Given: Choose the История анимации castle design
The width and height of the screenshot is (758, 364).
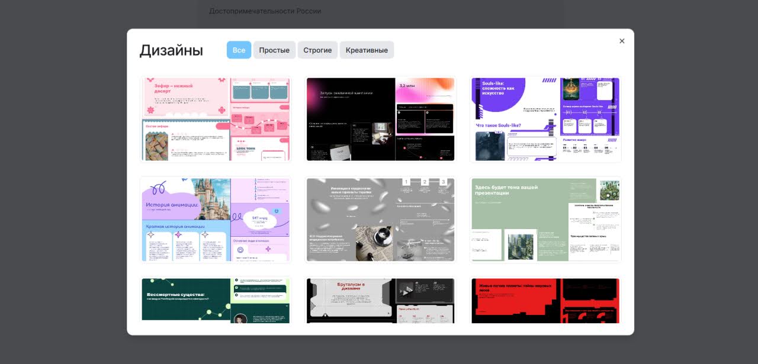Looking at the screenshot, I should pos(216,220).
